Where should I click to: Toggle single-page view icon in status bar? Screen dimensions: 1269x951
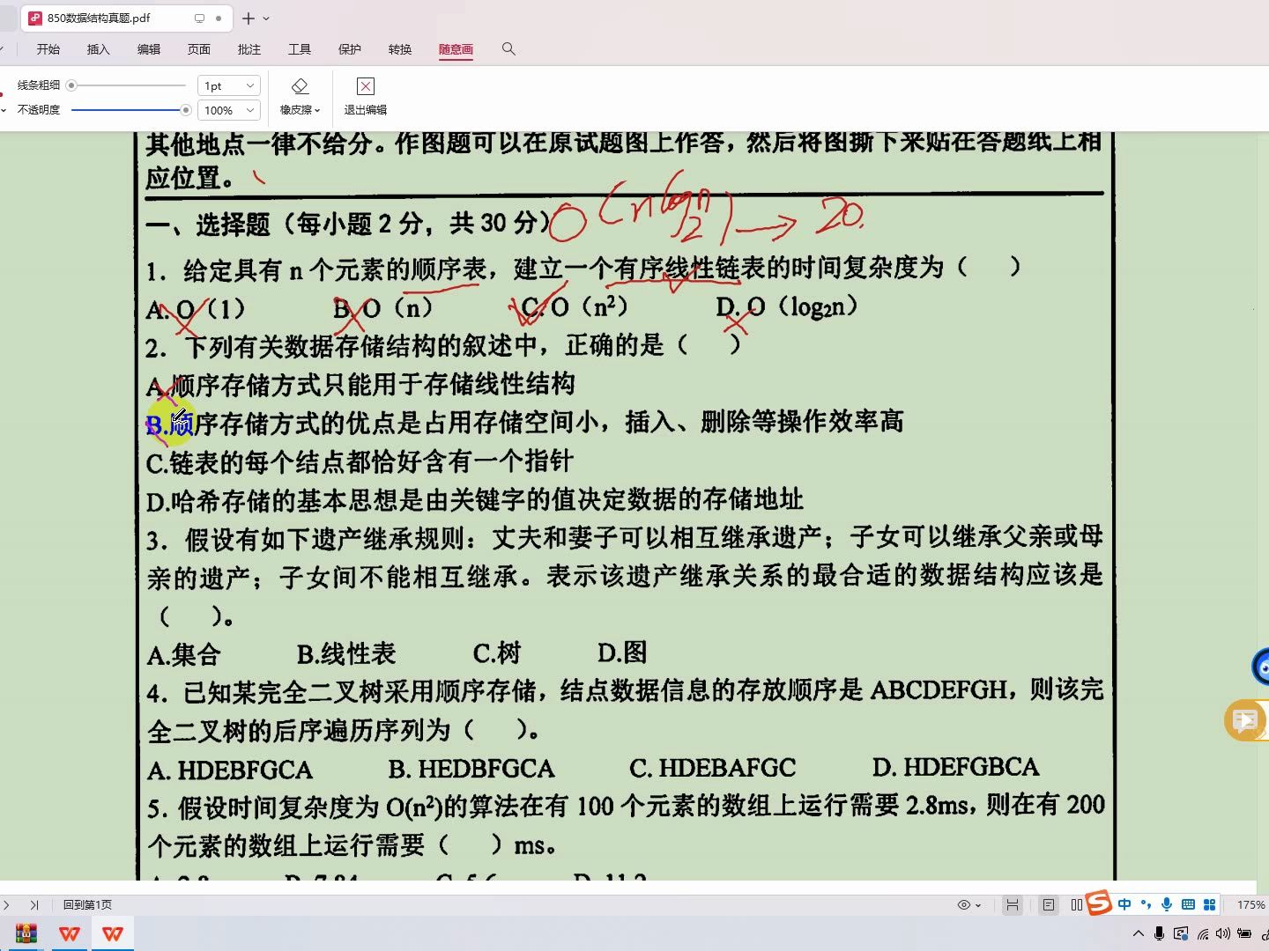(x=1049, y=905)
